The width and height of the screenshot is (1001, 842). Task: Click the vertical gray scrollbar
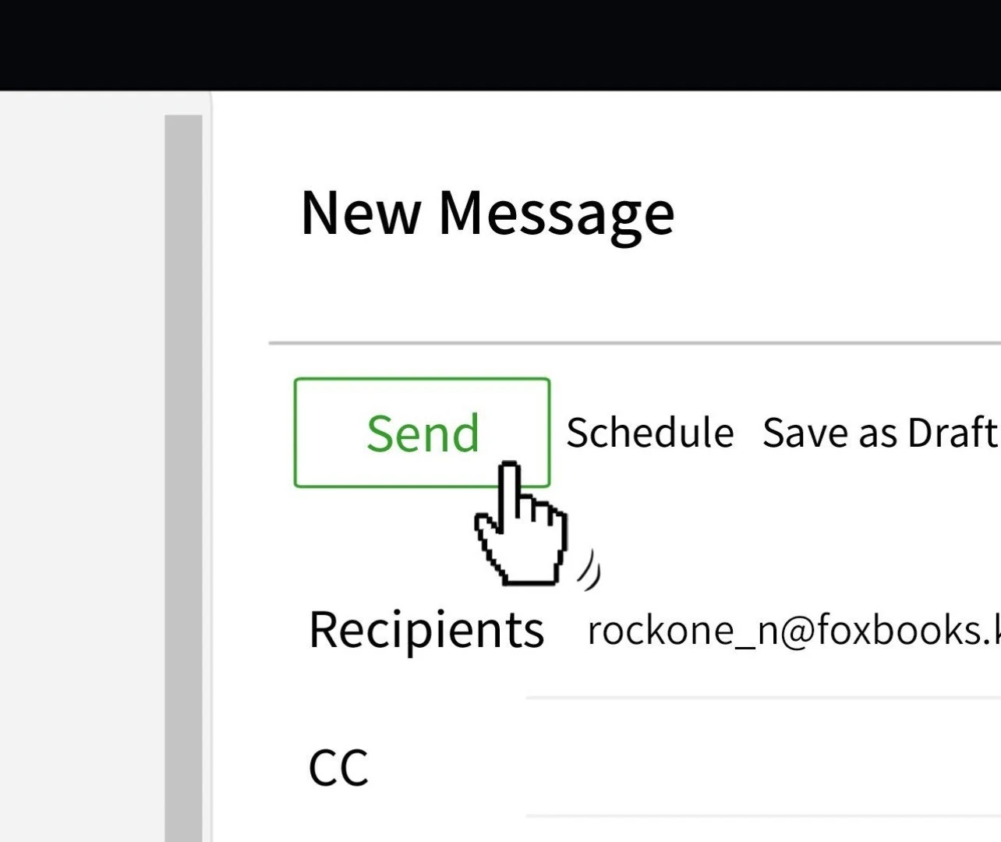pos(183,468)
